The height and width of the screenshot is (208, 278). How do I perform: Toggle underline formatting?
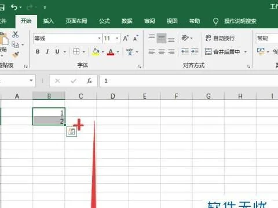coord(57,51)
